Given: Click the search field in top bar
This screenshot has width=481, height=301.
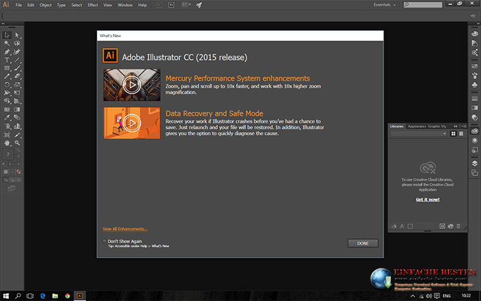Looking at the screenshot, I should (423, 5).
